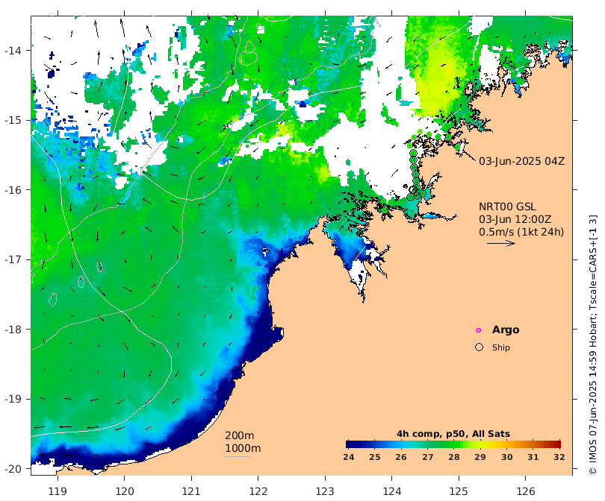Screen dimensions: 605x501
Task: Click the latitude axis label '-18'
Action: (13, 330)
